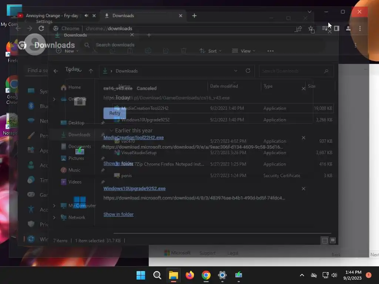The height and width of the screenshot is (284, 379).
Task: Open the Windows10Upgrade9252.exe download link
Action: point(134,188)
